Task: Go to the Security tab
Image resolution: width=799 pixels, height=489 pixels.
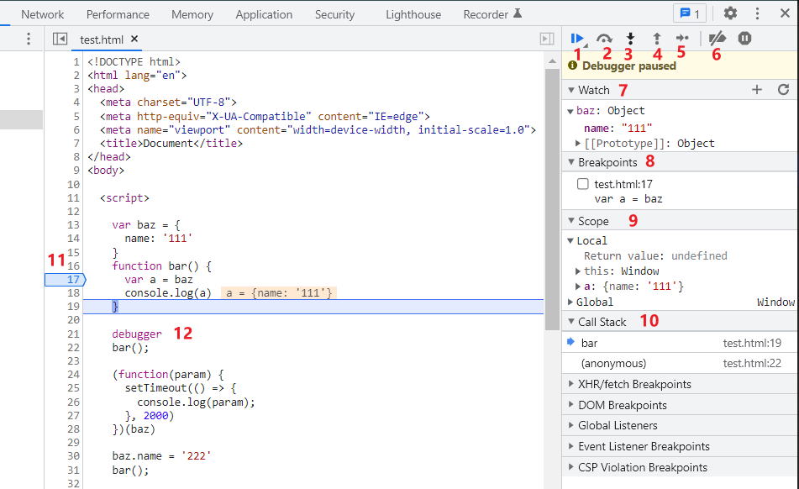Action: pyautogui.click(x=334, y=14)
